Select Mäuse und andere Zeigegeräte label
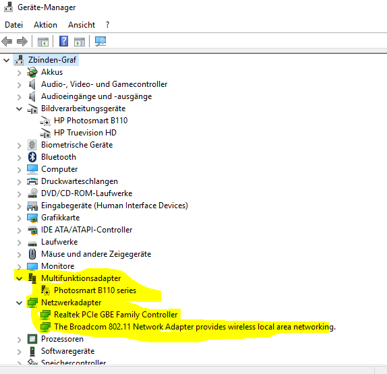 point(96,254)
